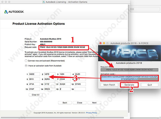Click the horizontal scrollbar at window bottom
This screenshot has width=161, height=119.
(62, 117)
